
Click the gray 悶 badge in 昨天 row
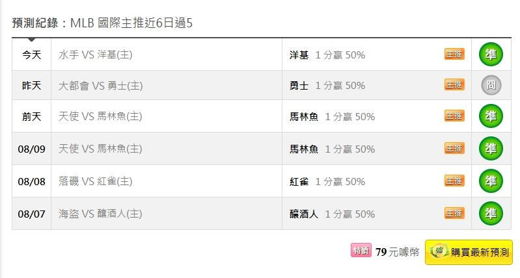coord(491,85)
